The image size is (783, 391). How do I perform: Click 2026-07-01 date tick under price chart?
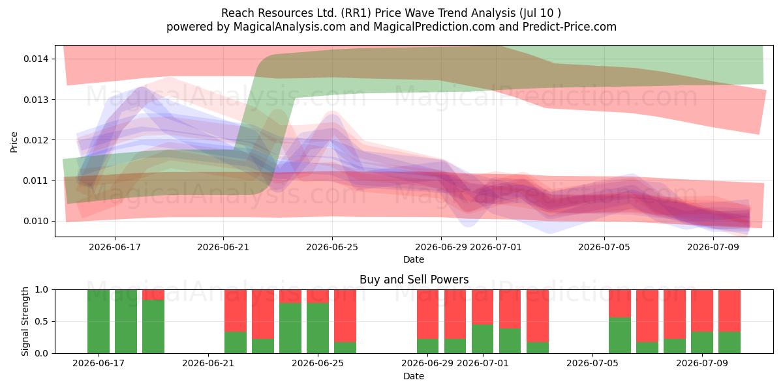point(496,247)
